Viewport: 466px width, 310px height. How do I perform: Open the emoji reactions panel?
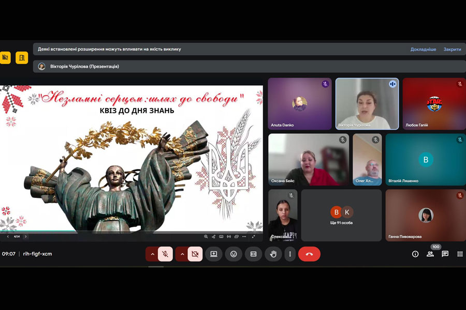[x=234, y=254]
